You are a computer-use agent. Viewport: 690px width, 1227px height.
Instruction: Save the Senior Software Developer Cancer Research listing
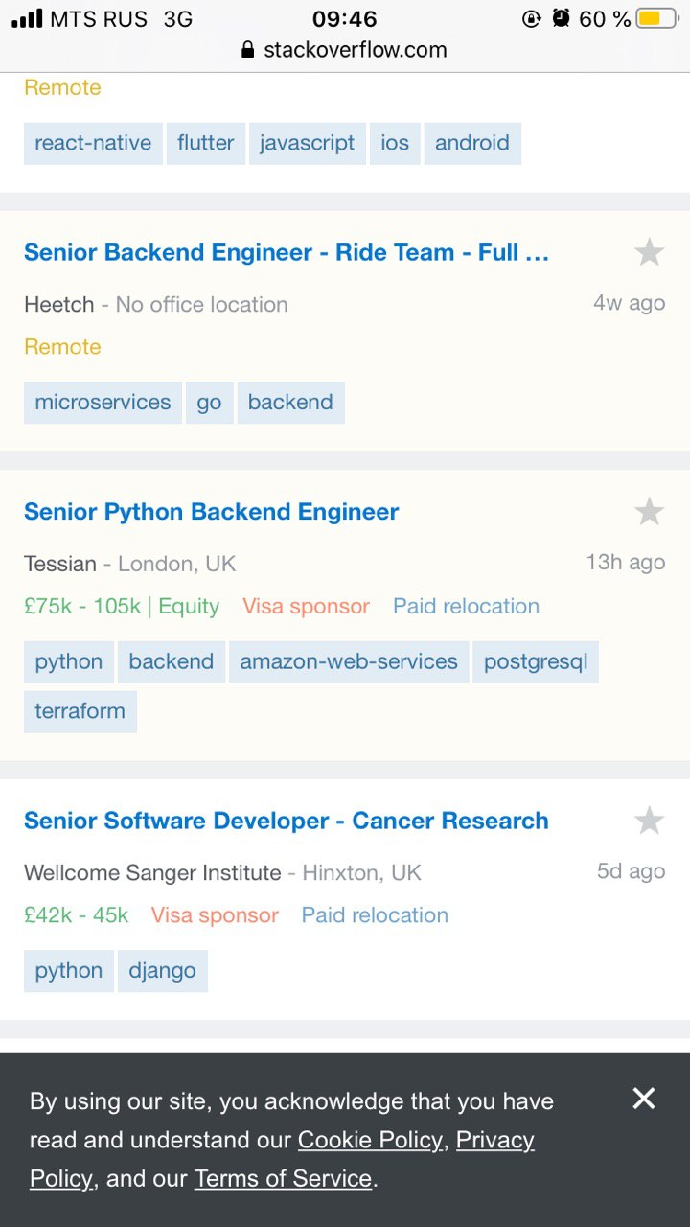[x=650, y=822]
